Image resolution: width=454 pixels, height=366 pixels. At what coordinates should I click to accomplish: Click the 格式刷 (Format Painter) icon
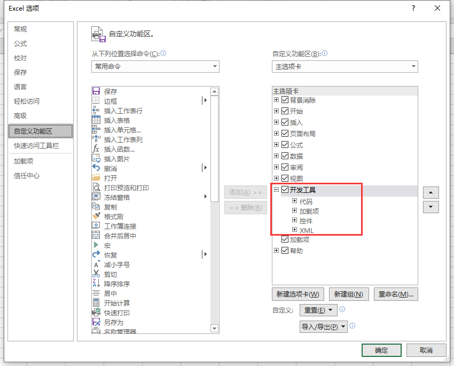(x=96, y=216)
